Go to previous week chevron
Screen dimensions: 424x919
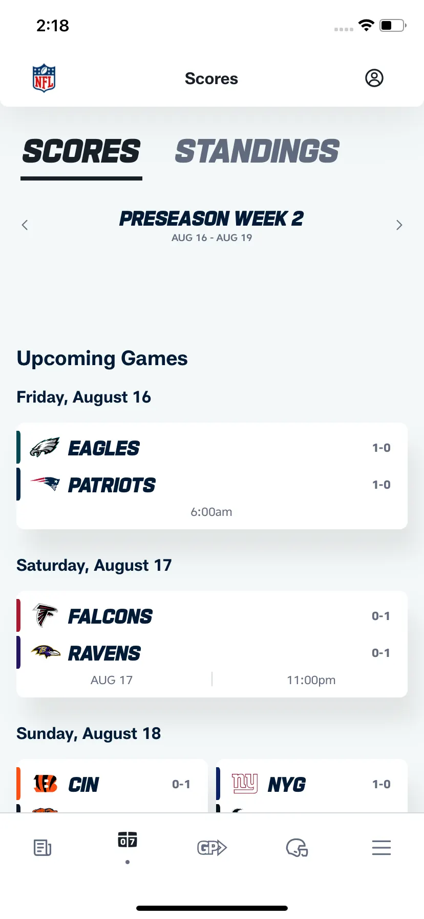(x=25, y=225)
